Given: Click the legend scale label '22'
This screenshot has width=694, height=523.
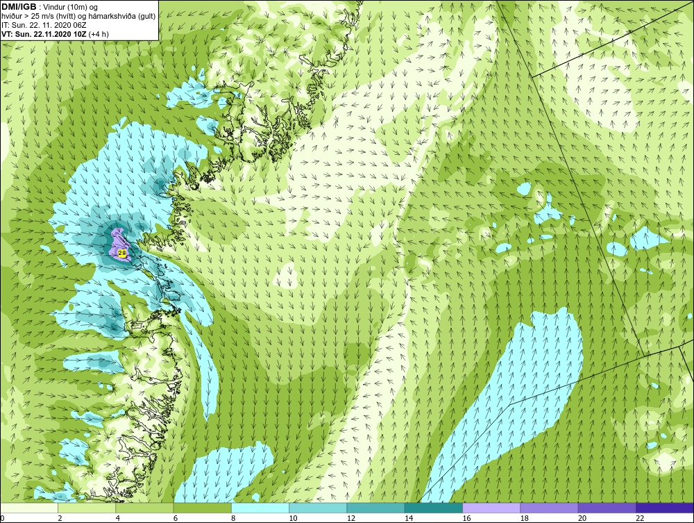Looking at the screenshot, I should pyautogui.click(x=640, y=519).
